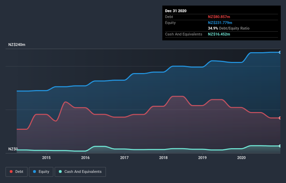This screenshot has width=286, height=183.
Task: Select the 2017 x-axis label
Action: [x=124, y=158]
